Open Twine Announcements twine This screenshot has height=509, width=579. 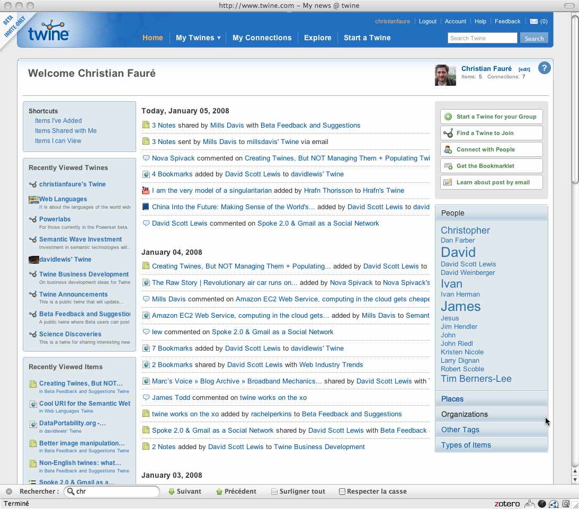click(x=73, y=294)
